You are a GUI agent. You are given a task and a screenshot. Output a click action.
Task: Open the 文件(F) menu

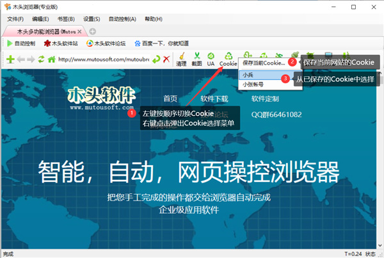15,19
